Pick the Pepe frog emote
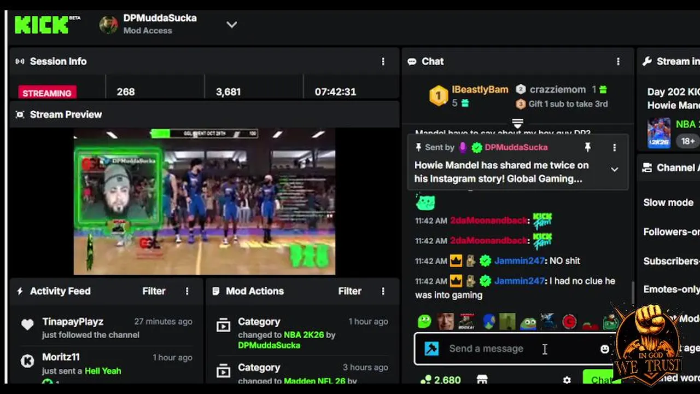The height and width of the screenshot is (394, 700). 528,322
